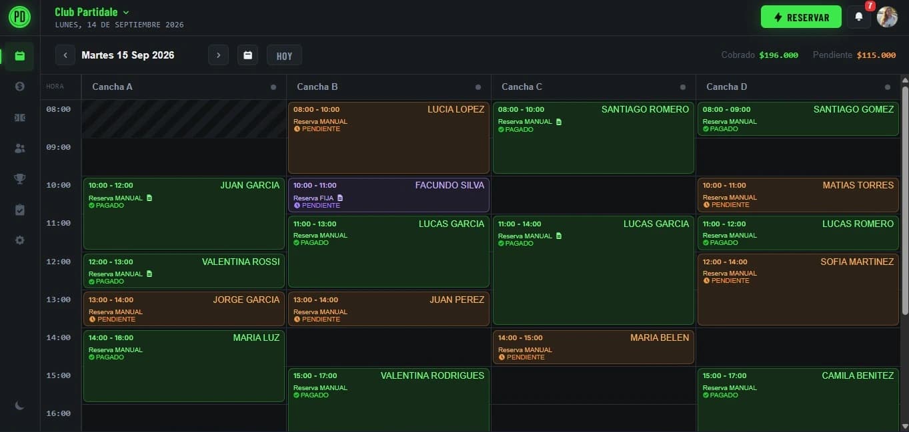This screenshot has width=909, height=432.
Task: Open the settings gear in sidebar
Action: (x=19, y=240)
